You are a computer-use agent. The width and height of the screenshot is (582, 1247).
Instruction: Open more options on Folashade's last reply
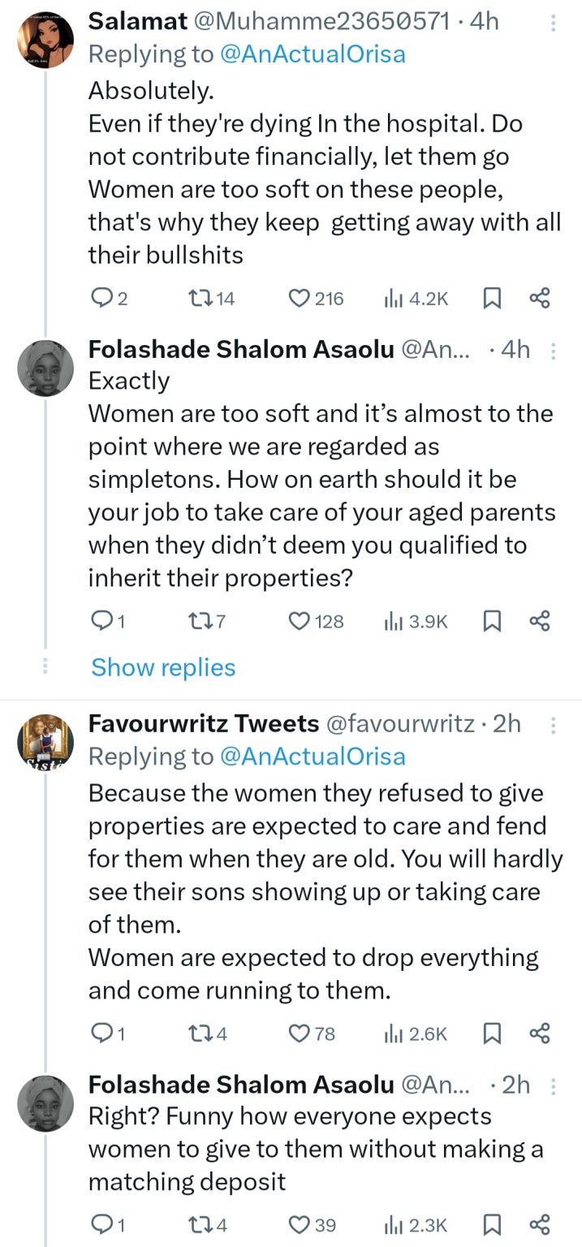[x=554, y=1085]
